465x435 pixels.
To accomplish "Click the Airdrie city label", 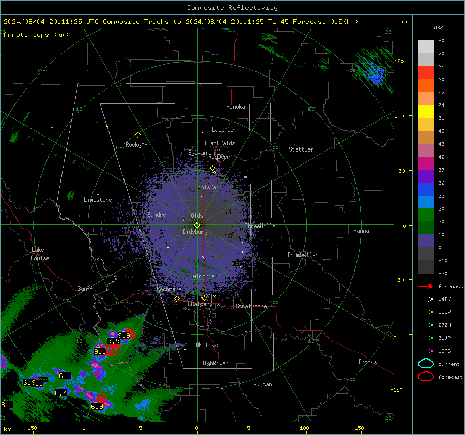I will coord(204,276).
